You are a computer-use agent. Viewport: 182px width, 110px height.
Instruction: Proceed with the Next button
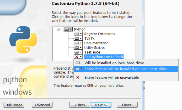[x=101, y=105]
